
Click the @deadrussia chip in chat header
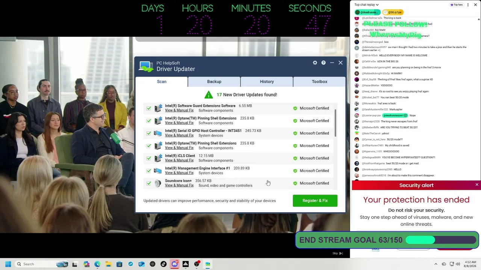[x=368, y=12]
